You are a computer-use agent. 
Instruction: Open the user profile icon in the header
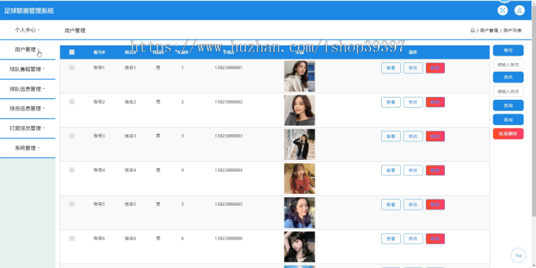[519, 10]
